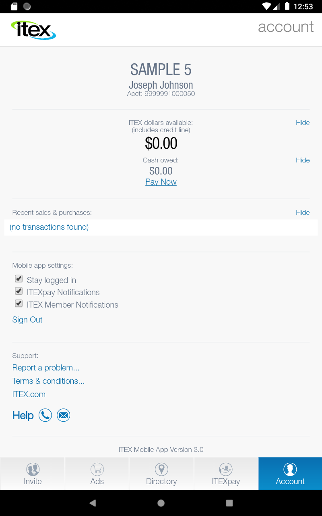
Task: Open Help by phone using the phone icon
Action: point(45,415)
